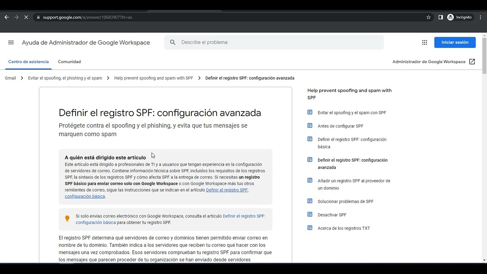487x274 pixels.
Task: Click the scrollbar up arrow
Action: point(484,35)
